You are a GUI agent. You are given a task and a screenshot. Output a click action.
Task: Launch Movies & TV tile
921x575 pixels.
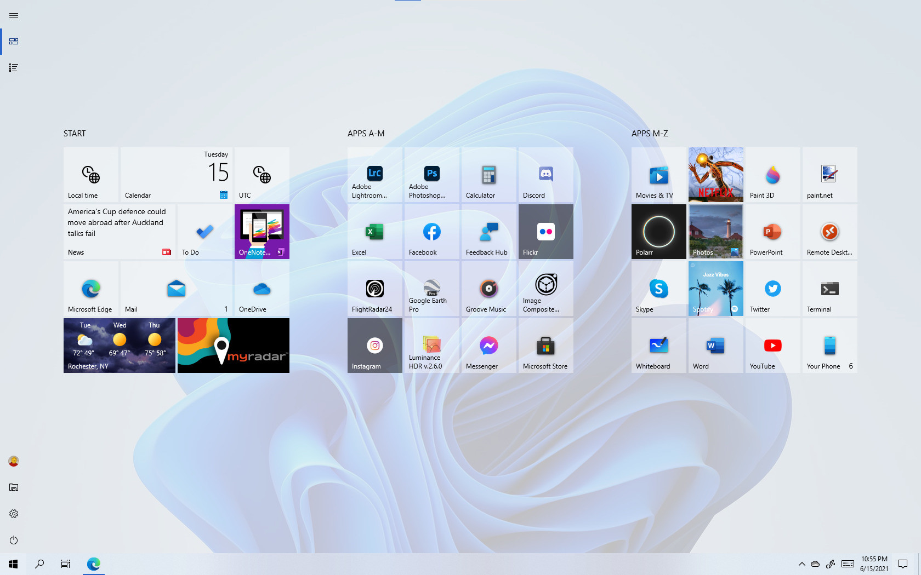point(659,175)
